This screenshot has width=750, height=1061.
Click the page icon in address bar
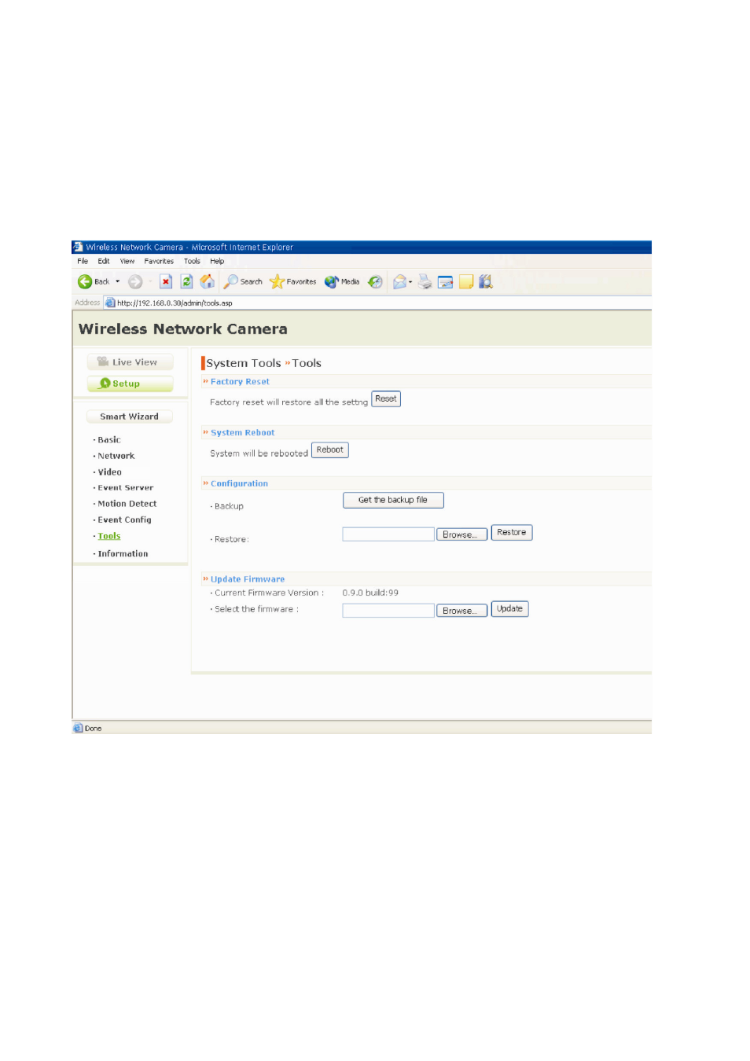110,303
